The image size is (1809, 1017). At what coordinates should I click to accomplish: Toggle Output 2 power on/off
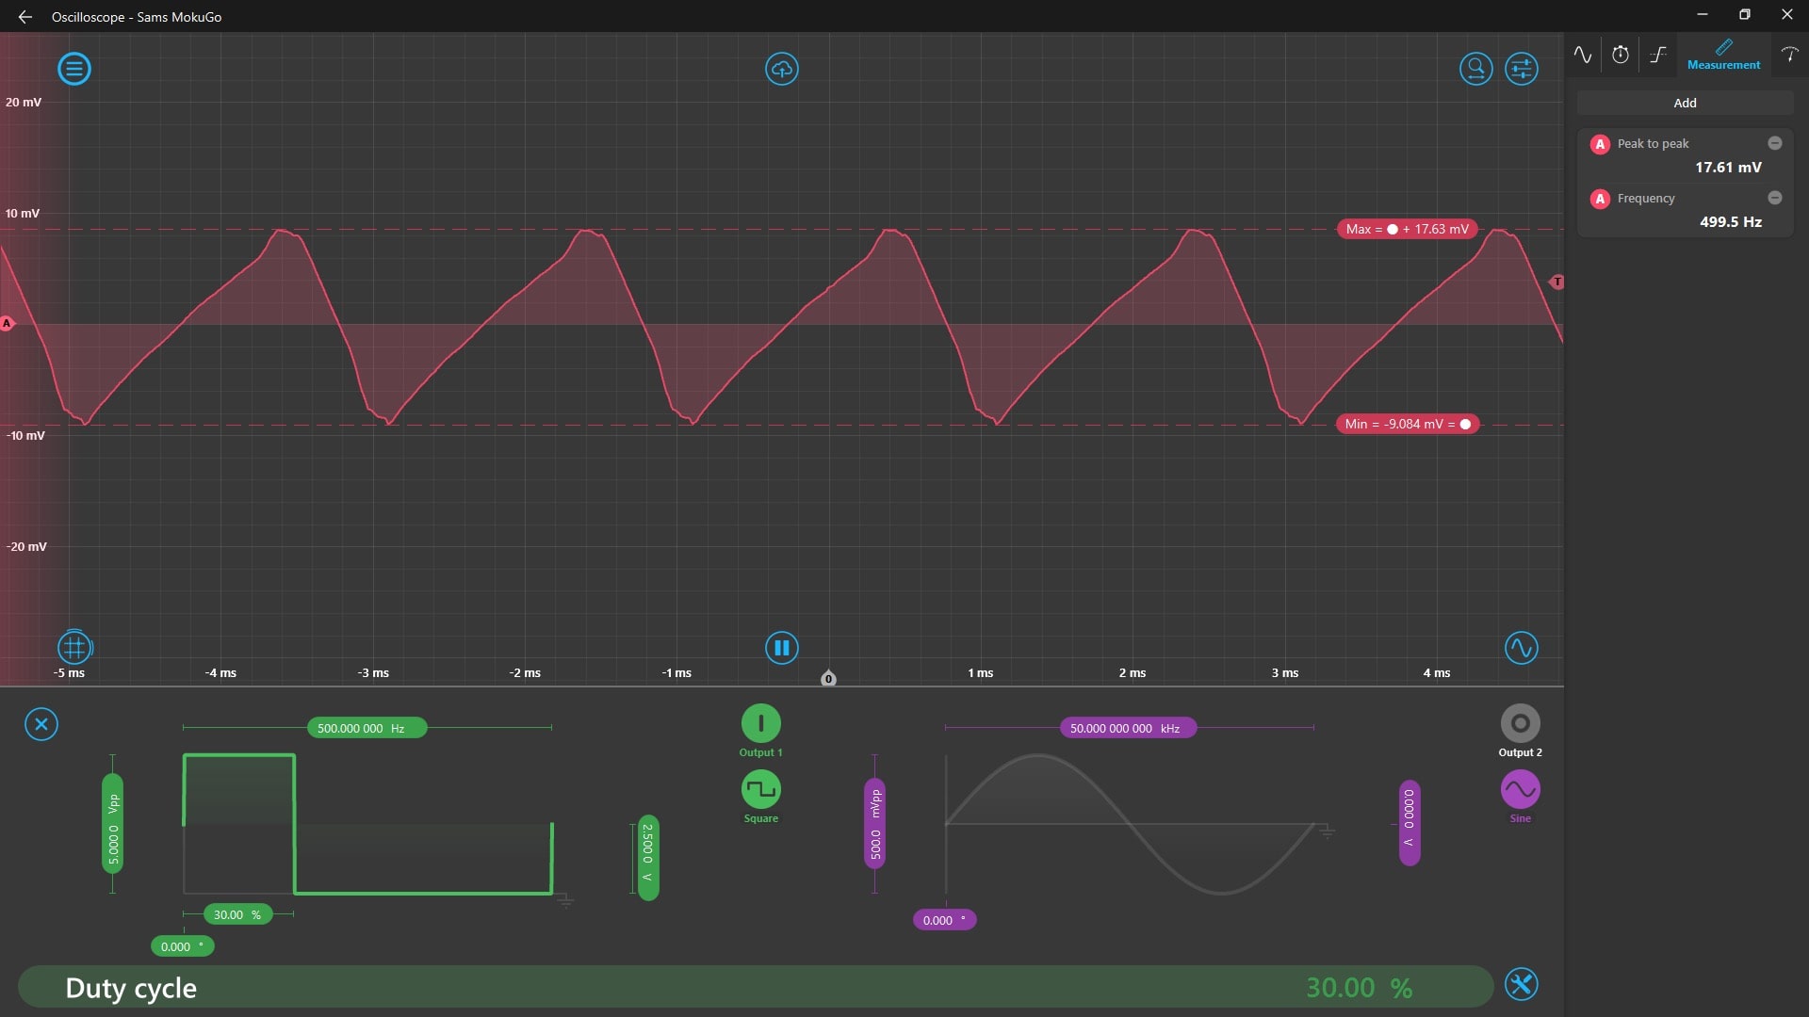click(1520, 724)
